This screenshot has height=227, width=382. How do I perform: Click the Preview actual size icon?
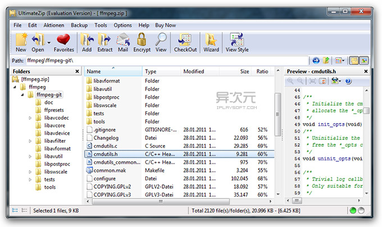click(x=322, y=81)
